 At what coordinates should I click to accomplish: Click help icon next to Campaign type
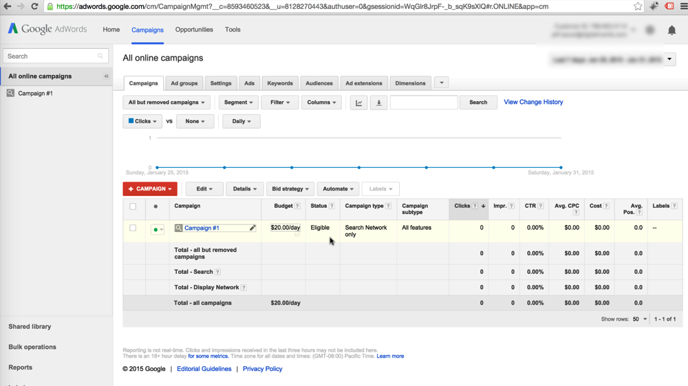tap(388, 206)
